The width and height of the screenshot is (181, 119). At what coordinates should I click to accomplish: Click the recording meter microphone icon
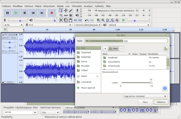[x=77, y=11]
